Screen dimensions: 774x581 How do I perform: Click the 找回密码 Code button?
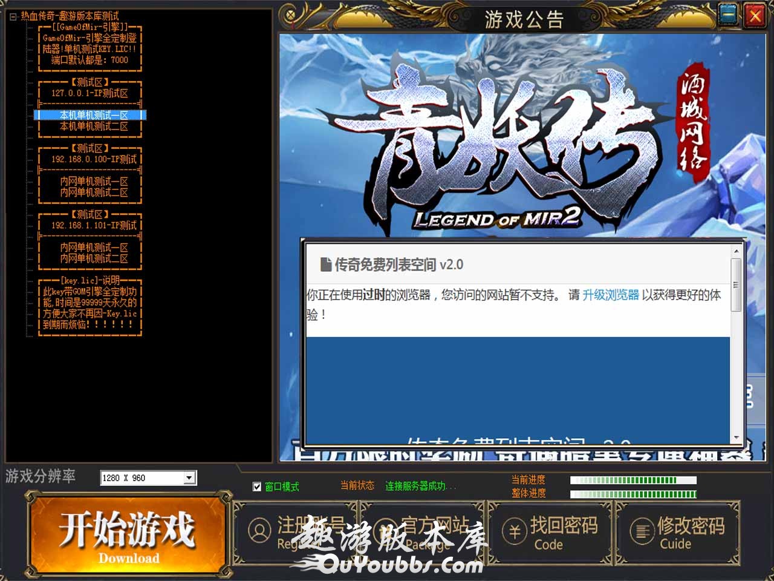[x=550, y=533]
